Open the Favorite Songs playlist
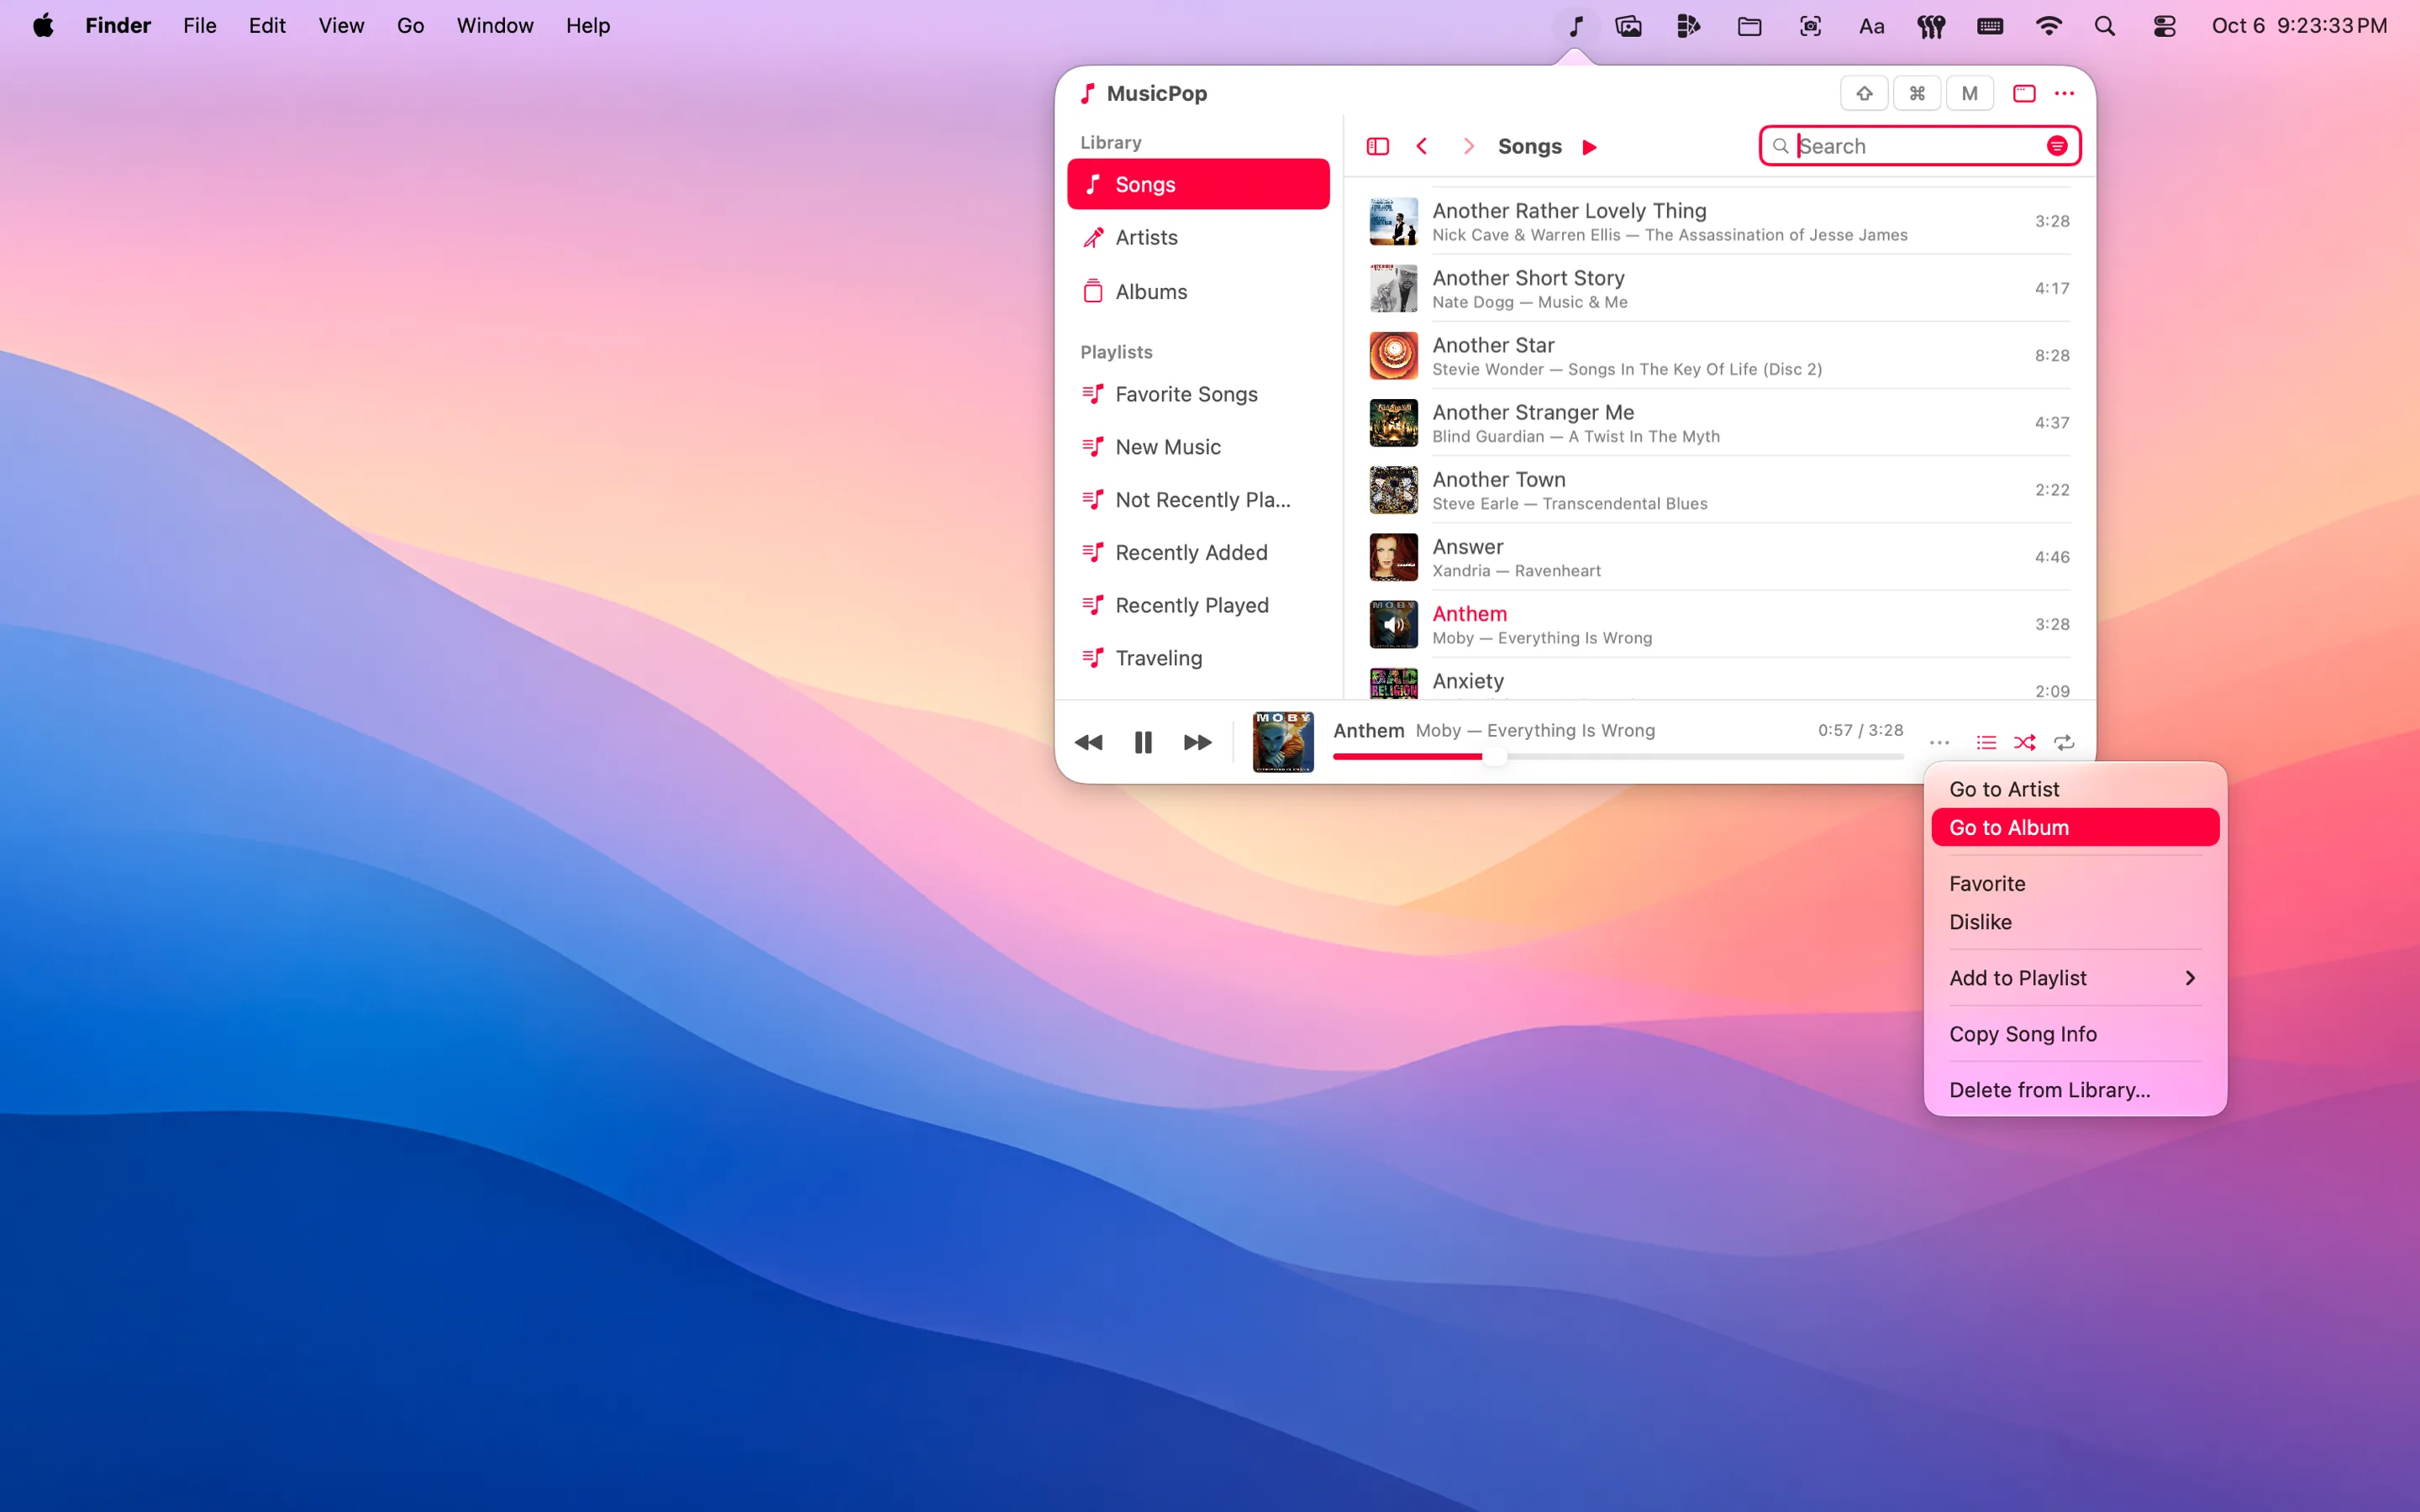Image resolution: width=2420 pixels, height=1512 pixels. point(1198,394)
